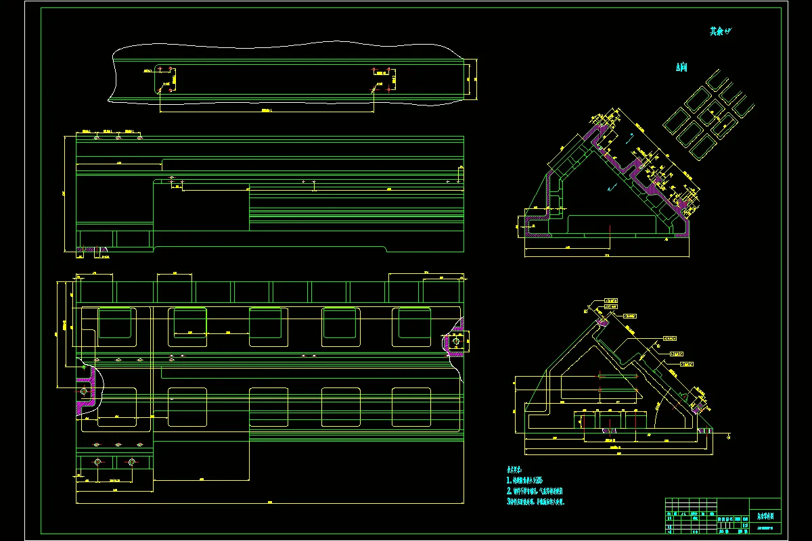Click the drawing name cell in title block

pyautogui.click(x=766, y=516)
